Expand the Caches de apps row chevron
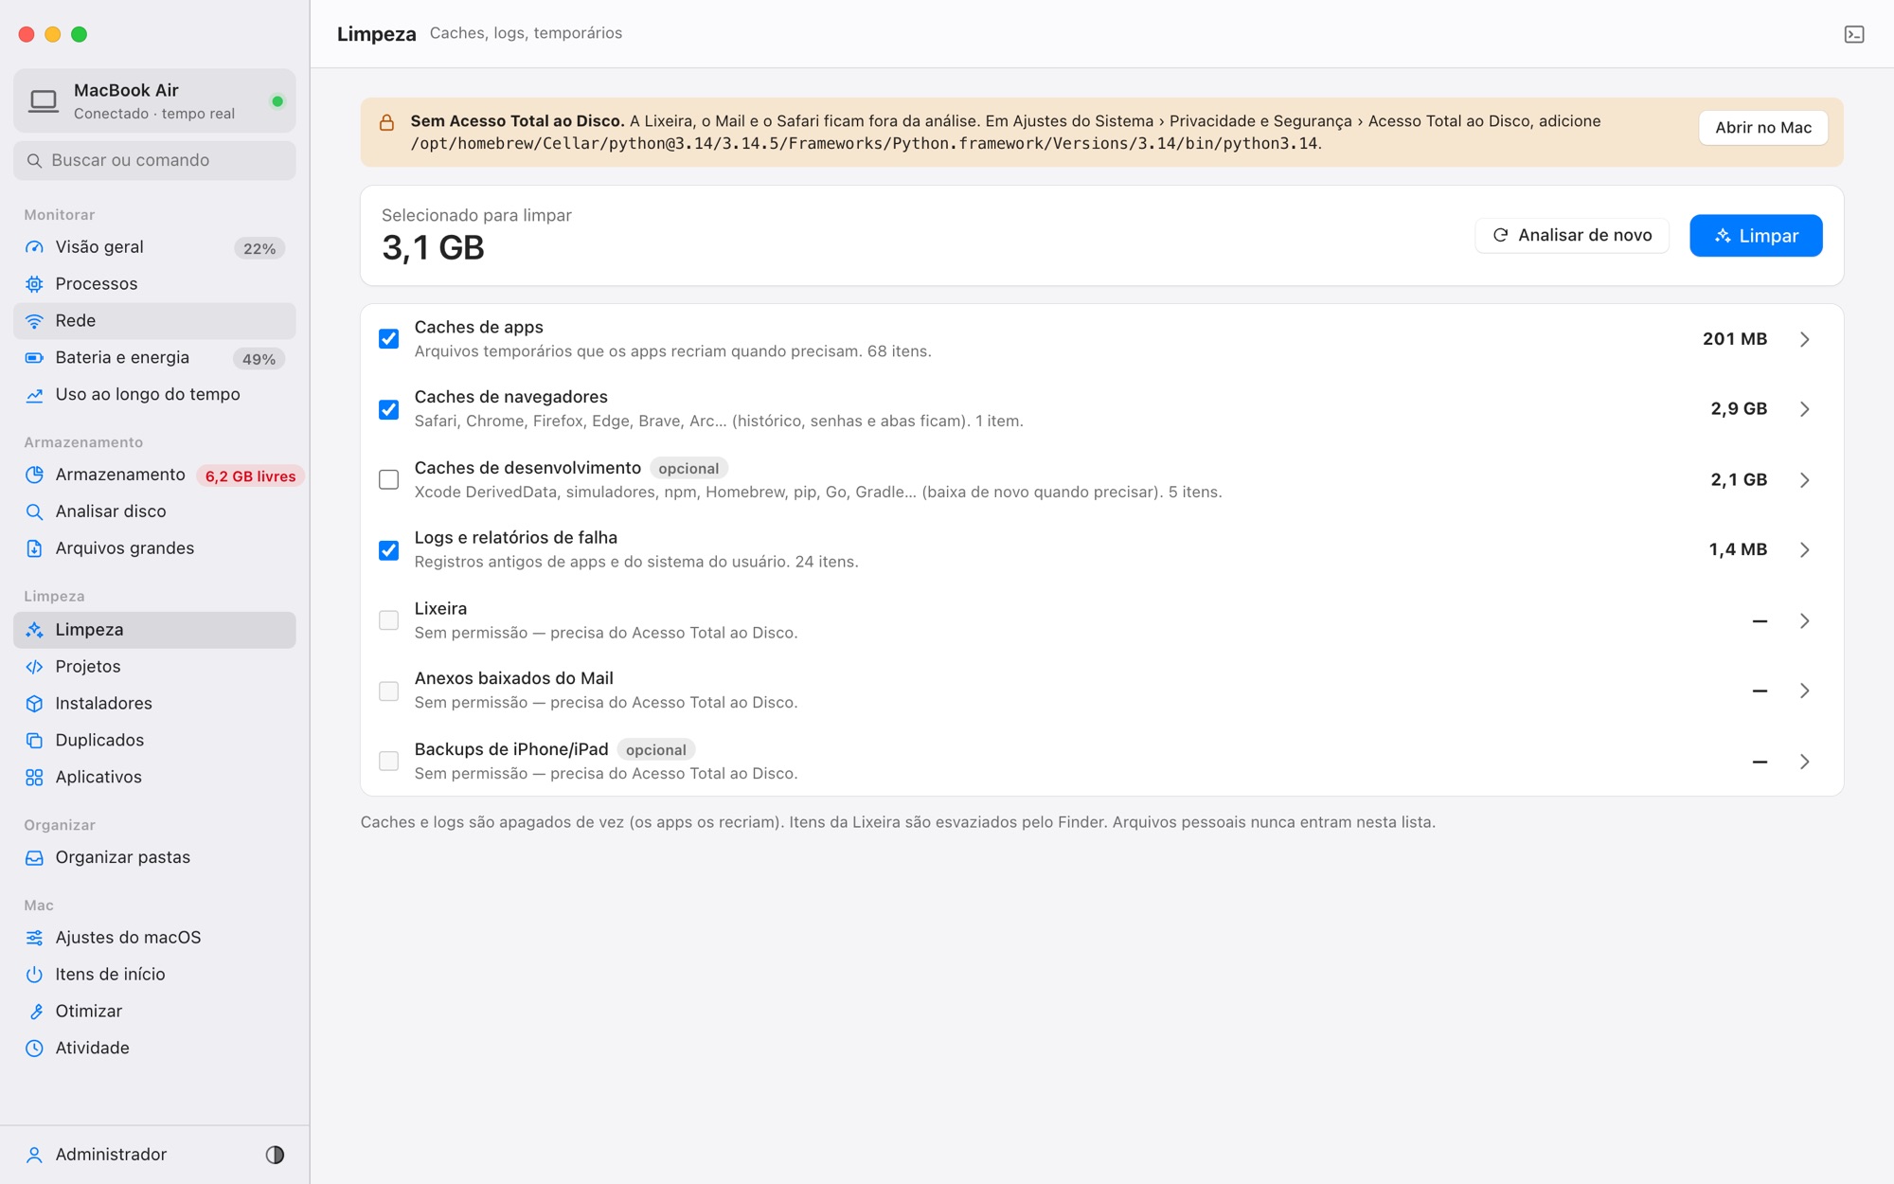Screen dimensions: 1894x1184 coord(1805,339)
